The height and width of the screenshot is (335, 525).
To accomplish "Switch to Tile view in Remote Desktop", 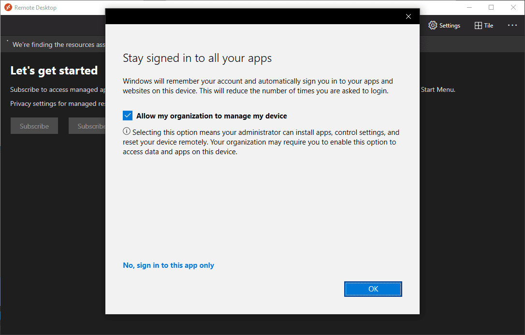I will [484, 26].
